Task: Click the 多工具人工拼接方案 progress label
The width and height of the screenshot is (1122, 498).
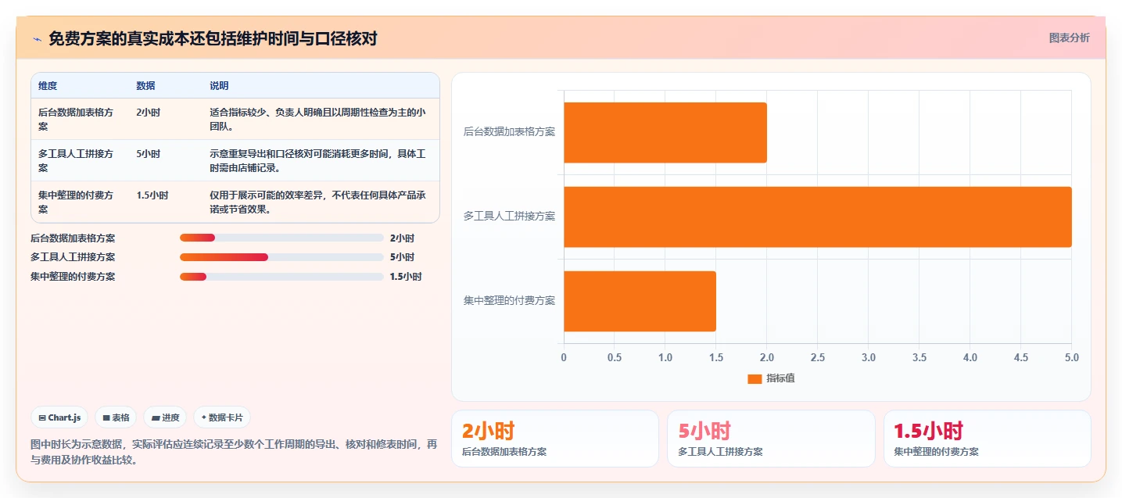Action: [73, 257]
